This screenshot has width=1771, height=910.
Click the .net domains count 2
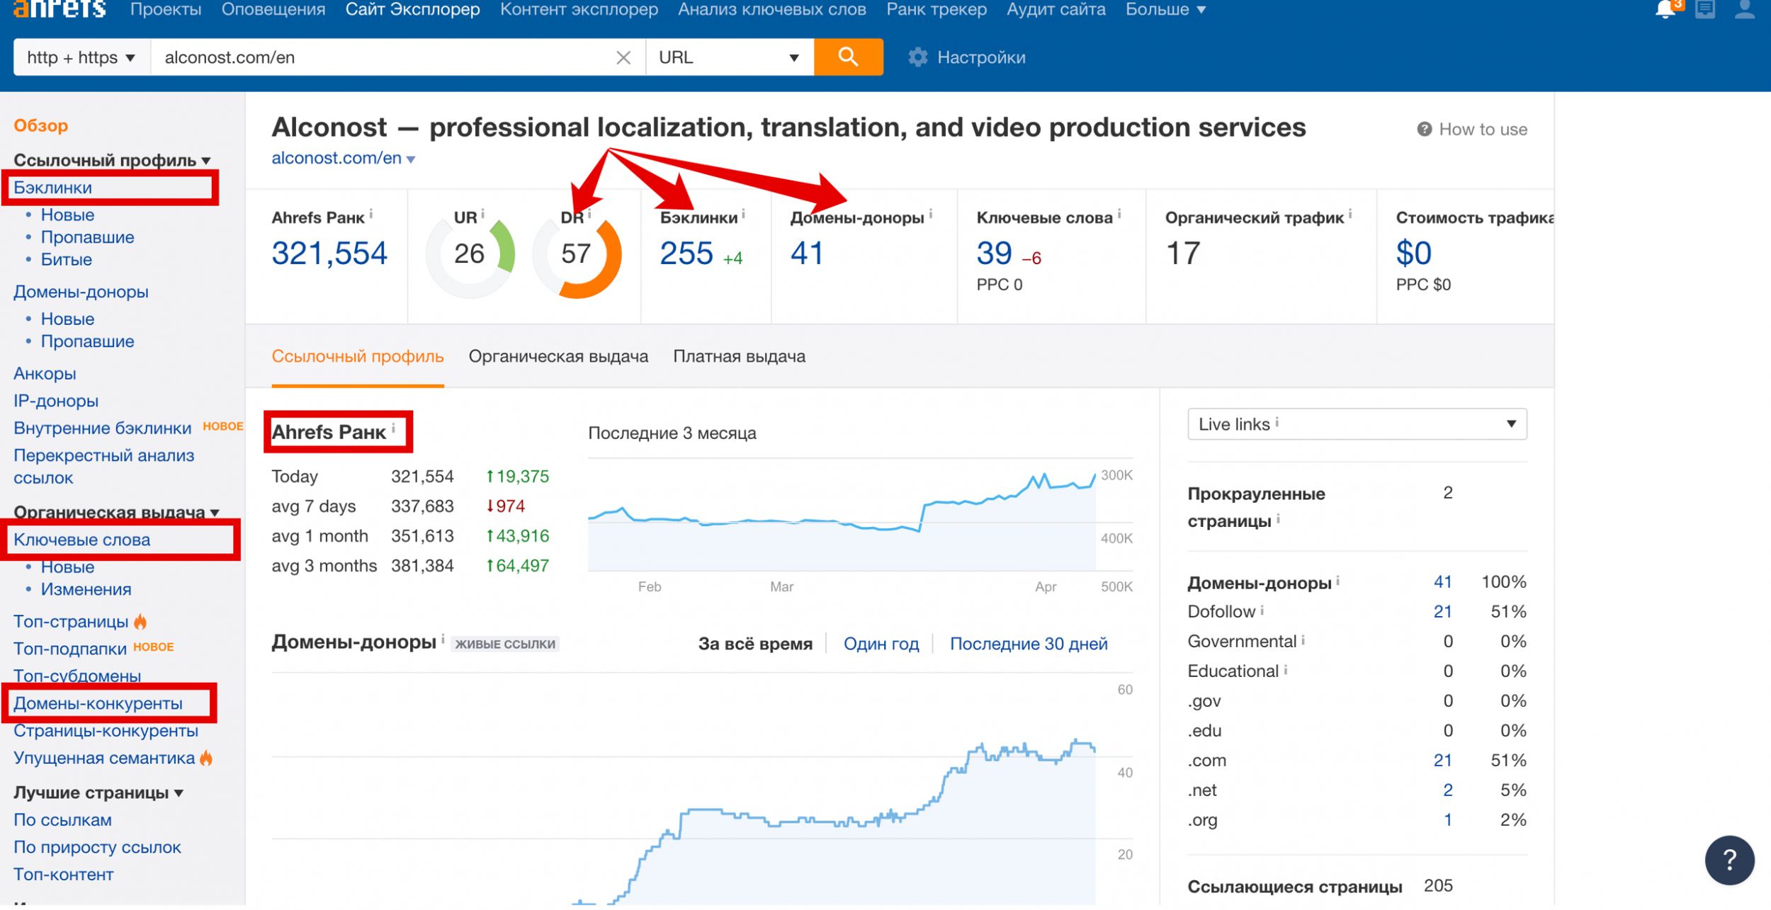pyautogui.click(x=1447, y=790)
